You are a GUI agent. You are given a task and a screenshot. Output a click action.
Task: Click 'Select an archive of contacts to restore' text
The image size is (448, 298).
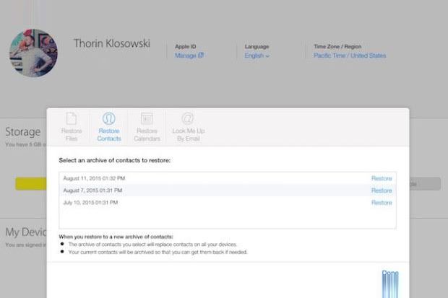tap(115, 160)
